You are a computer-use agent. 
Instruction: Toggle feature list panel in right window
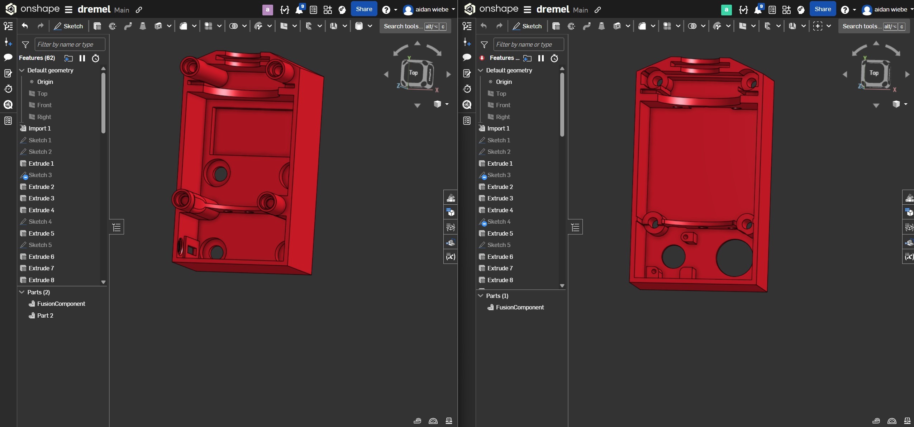tap(575, 227)
